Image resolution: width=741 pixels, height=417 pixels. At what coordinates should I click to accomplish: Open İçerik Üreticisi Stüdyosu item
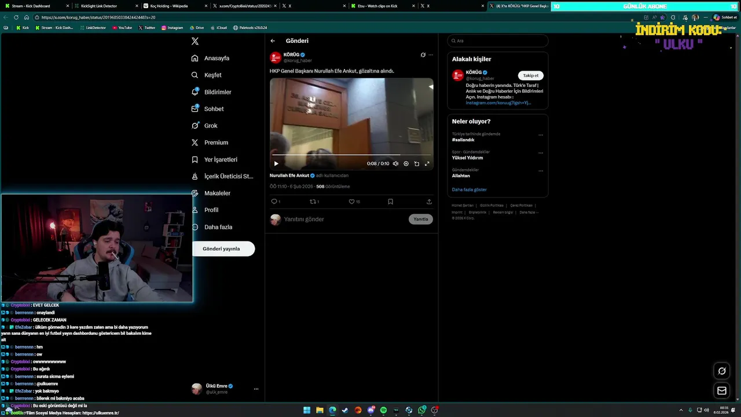(x=222, y=176)
